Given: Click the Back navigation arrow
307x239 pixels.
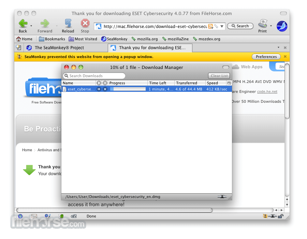Looking at the screenshot, I should click(x=23, y=24).
